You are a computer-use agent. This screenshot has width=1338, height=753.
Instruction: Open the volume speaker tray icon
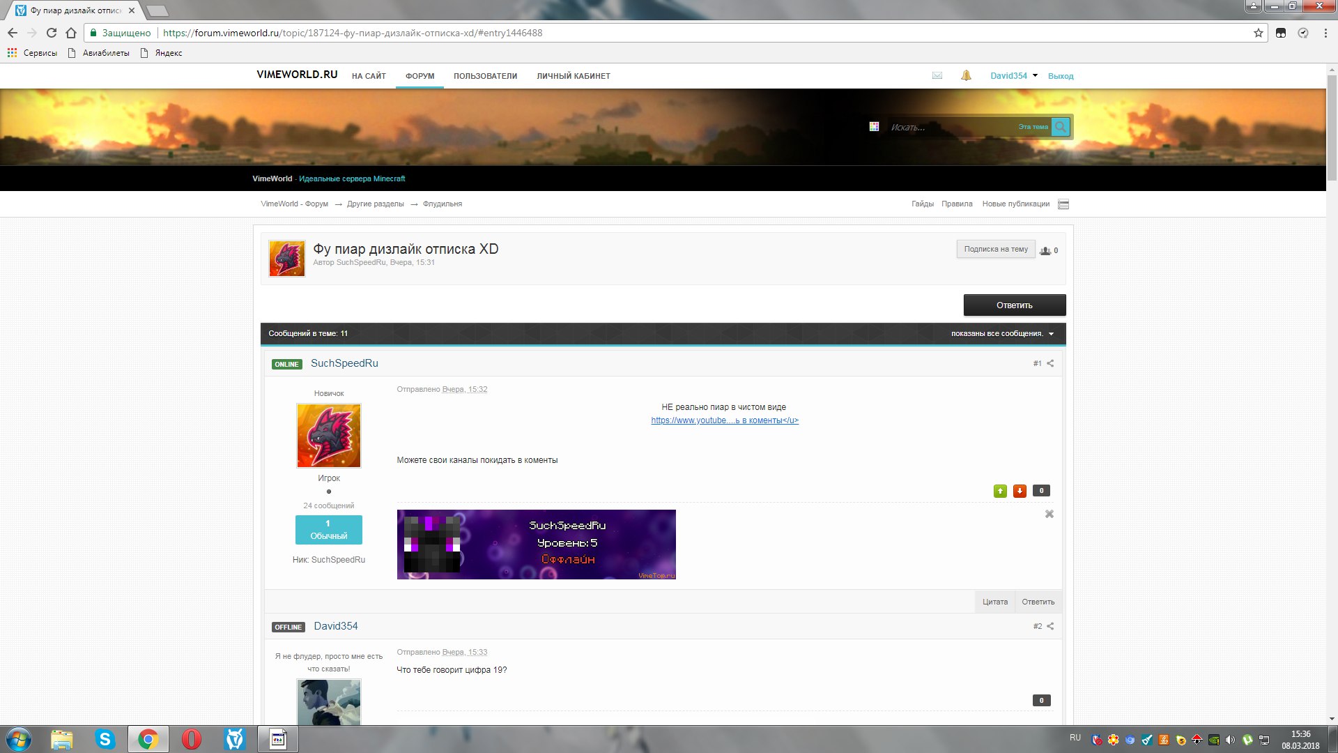pos(1230,740)
